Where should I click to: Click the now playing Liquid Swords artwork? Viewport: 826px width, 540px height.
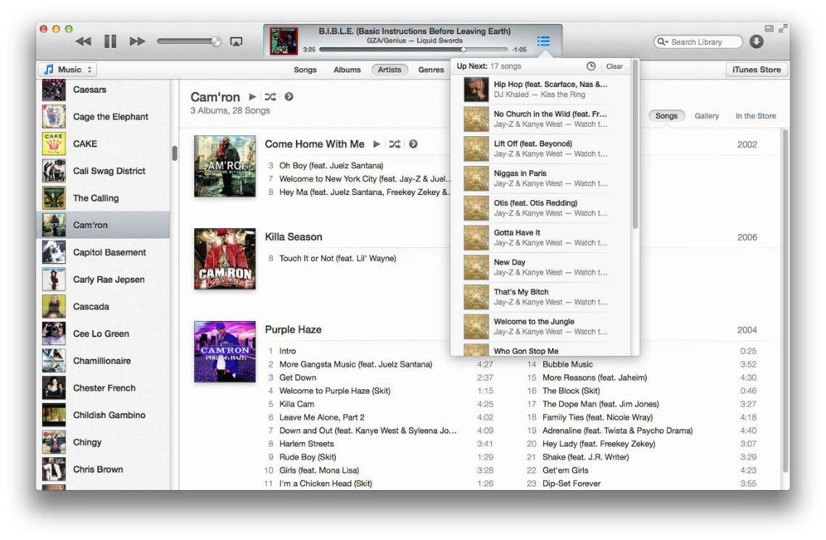point(284,41)
